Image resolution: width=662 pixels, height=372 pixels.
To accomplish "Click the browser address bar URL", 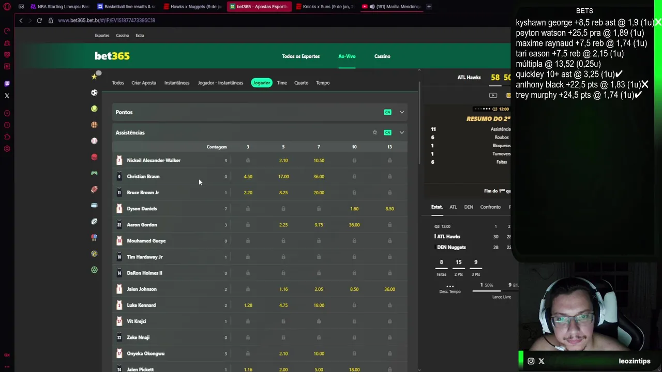I will tap(106, 20).
